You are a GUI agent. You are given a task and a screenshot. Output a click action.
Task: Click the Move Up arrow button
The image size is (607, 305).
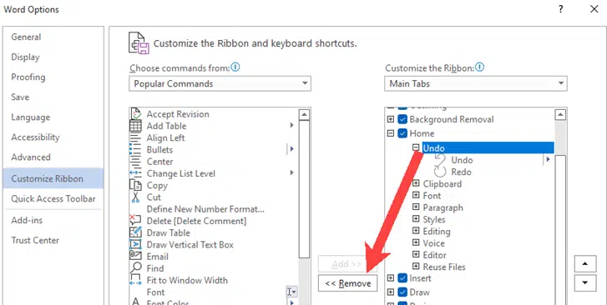585,264
